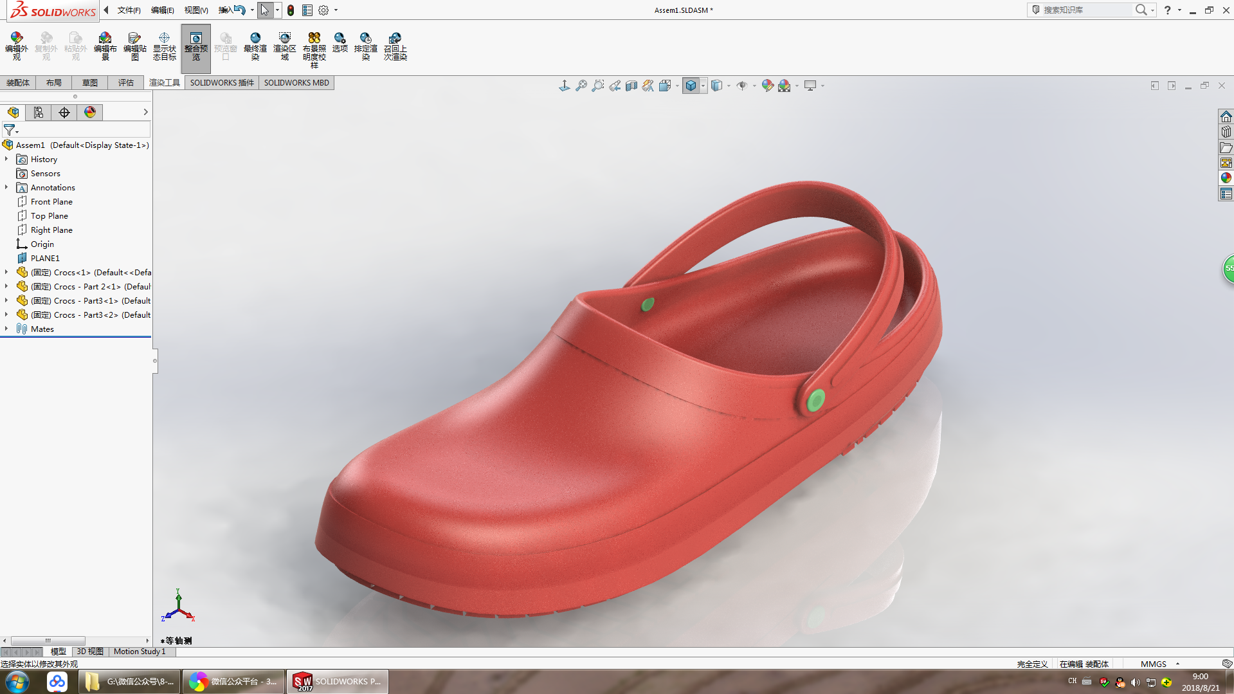This screenshot has width=1234, height=694.
Task: Click the Motion Study 1 tab button
Action: (140, 652)
